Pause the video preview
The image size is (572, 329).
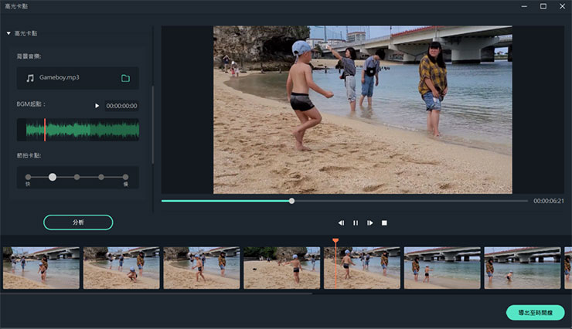[356, 222]
